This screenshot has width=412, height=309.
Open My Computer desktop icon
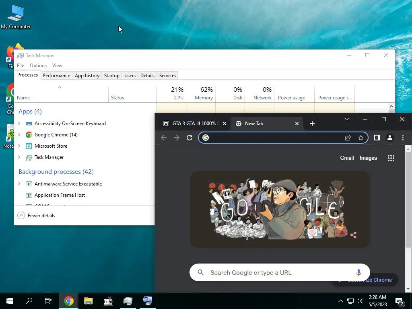(16, 17)
